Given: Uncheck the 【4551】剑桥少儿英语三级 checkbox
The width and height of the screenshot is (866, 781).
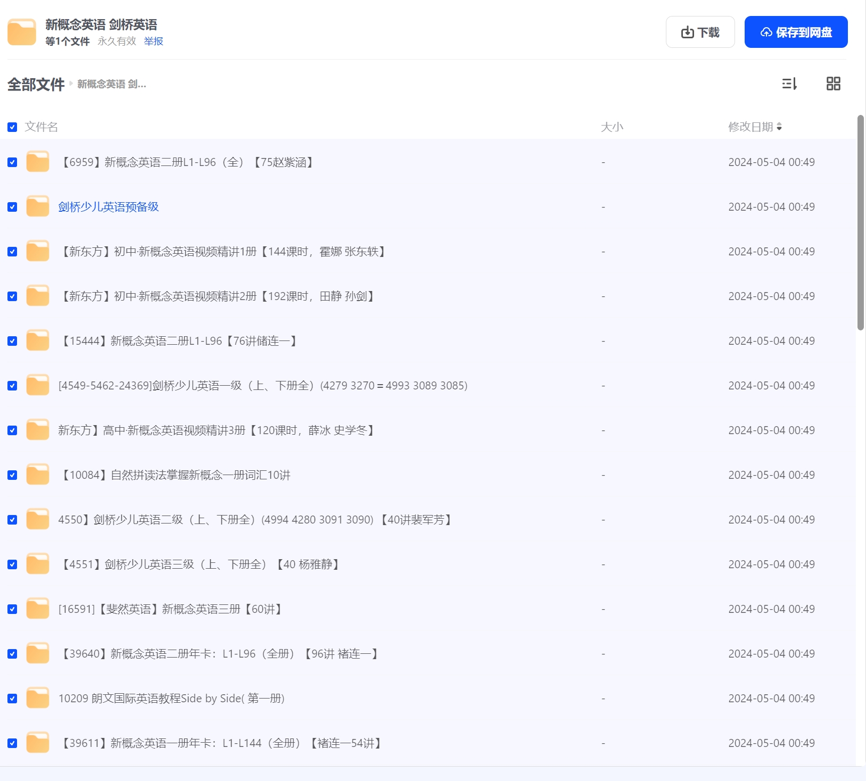Looking at the screenshot, I should pyautogui.click(x=12, y=564).
